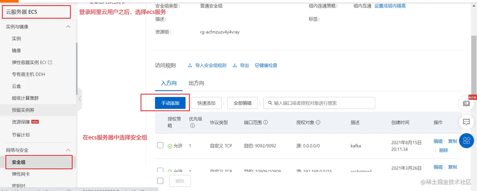The image size is (477, 191).
Task: Click the external link icon beside 弹性容器实例 ECI
Action: (x=50, y=62)
